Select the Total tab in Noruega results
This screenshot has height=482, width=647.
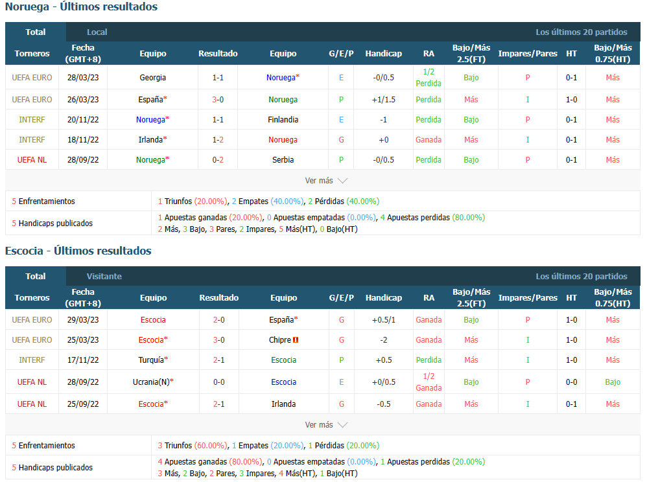click(x=36, y=32)
